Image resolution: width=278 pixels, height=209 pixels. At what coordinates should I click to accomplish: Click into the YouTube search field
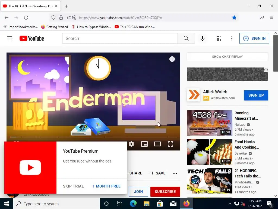click(x=120, y=38)
